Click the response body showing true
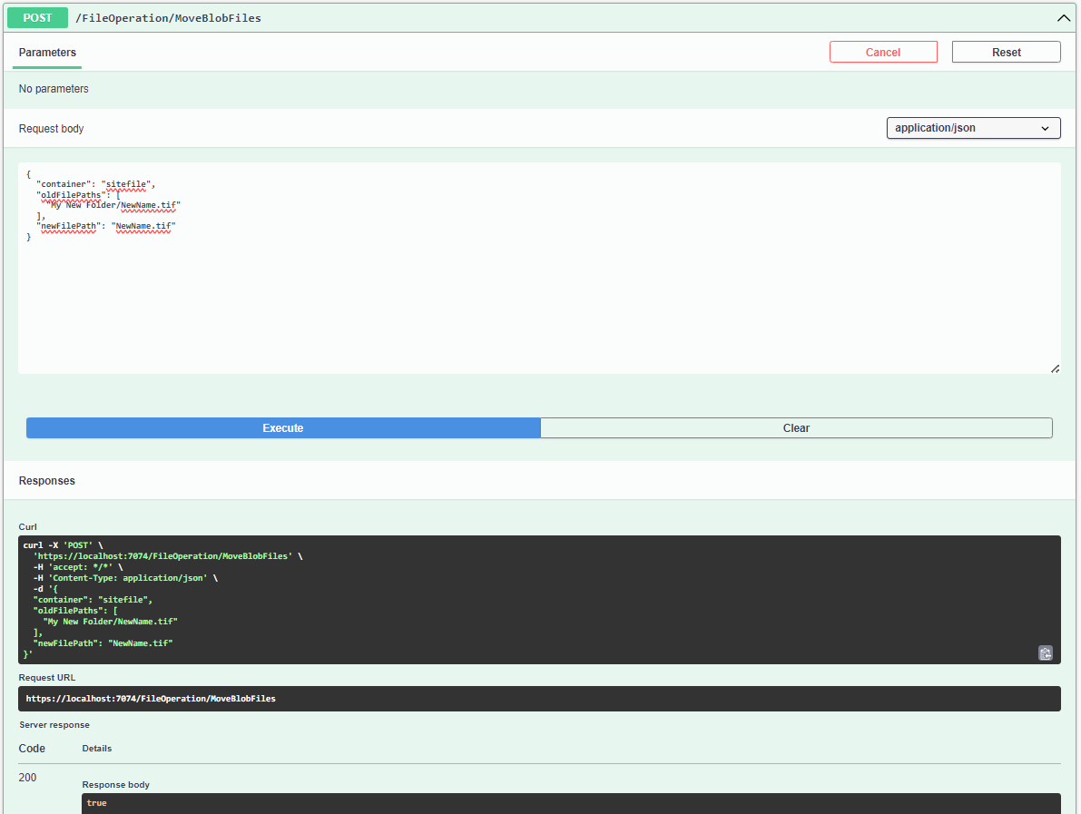The height and width of the screenshot is (814, 1081). pos(96,802)
